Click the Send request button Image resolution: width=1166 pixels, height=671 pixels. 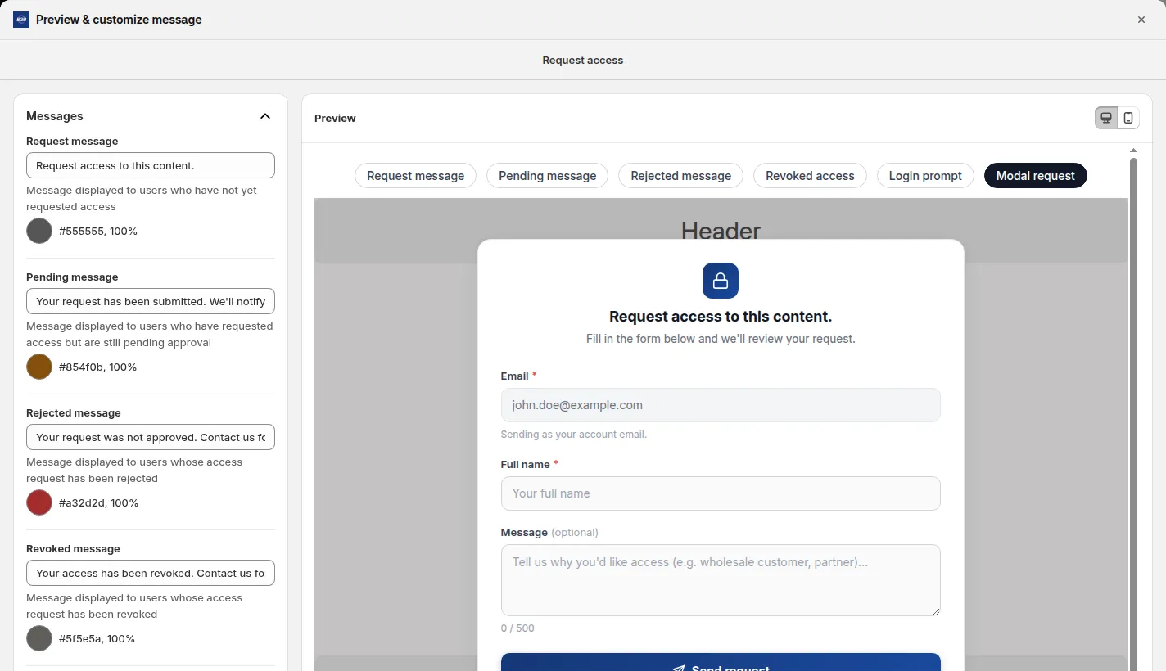pos(721,663)
